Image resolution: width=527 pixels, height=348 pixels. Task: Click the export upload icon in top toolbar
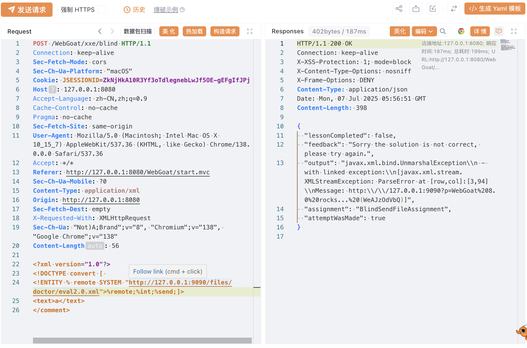pyautogui.click(x=416, y=9)
